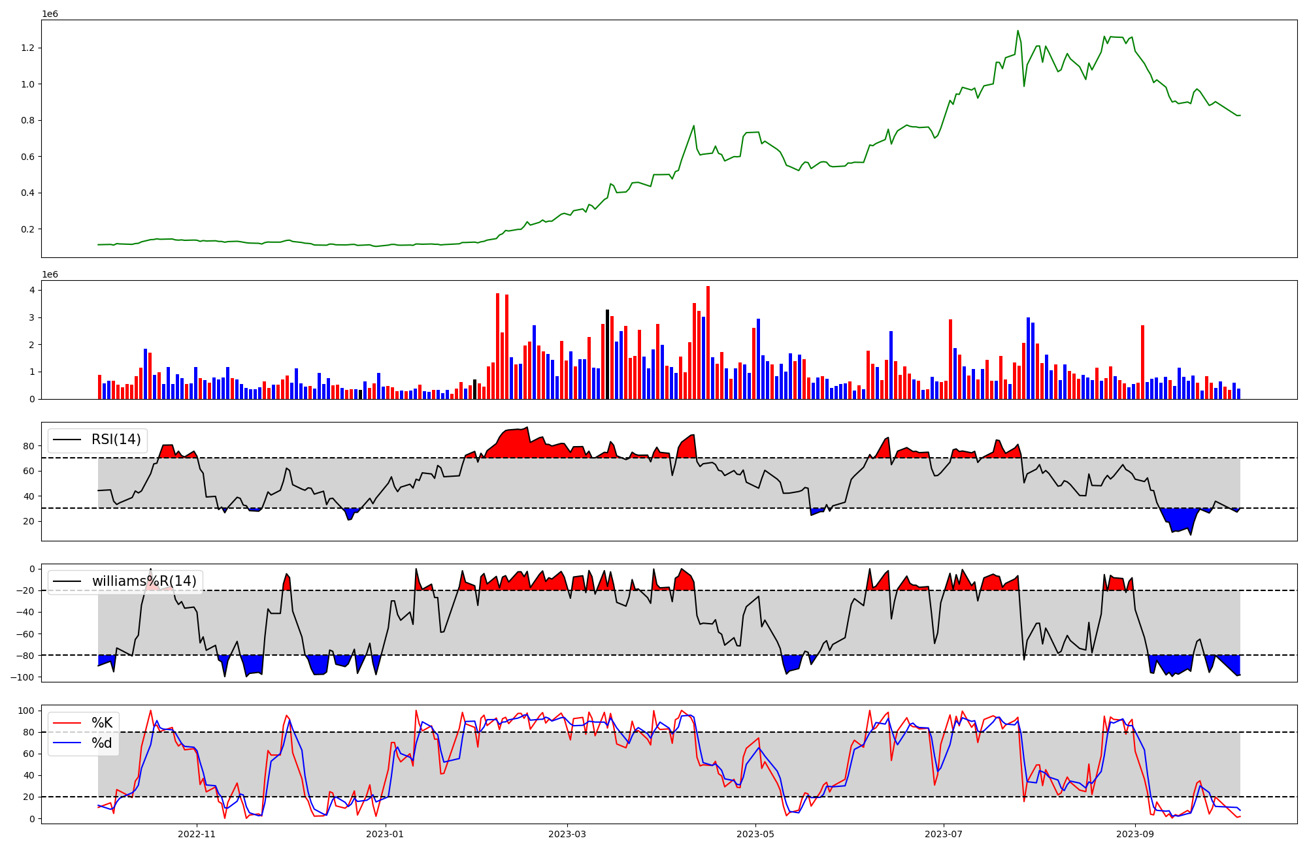Click the −100 tick on Williams %R axis
Screen dimensions: 1307x849
pyautogui.click(x=23, y=677)
